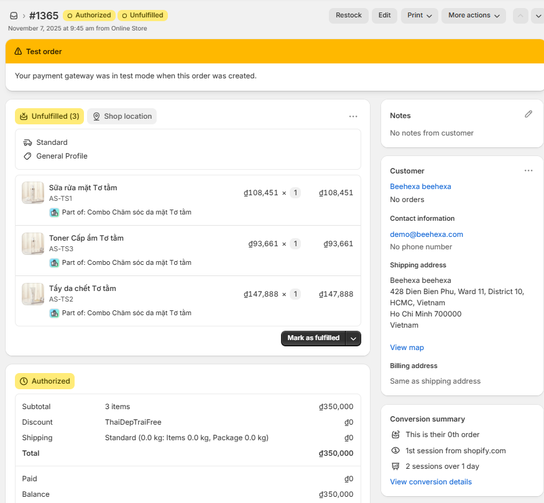
Task: Click the orders inbox icon in breadcrumb
Action: pos(14,16)
